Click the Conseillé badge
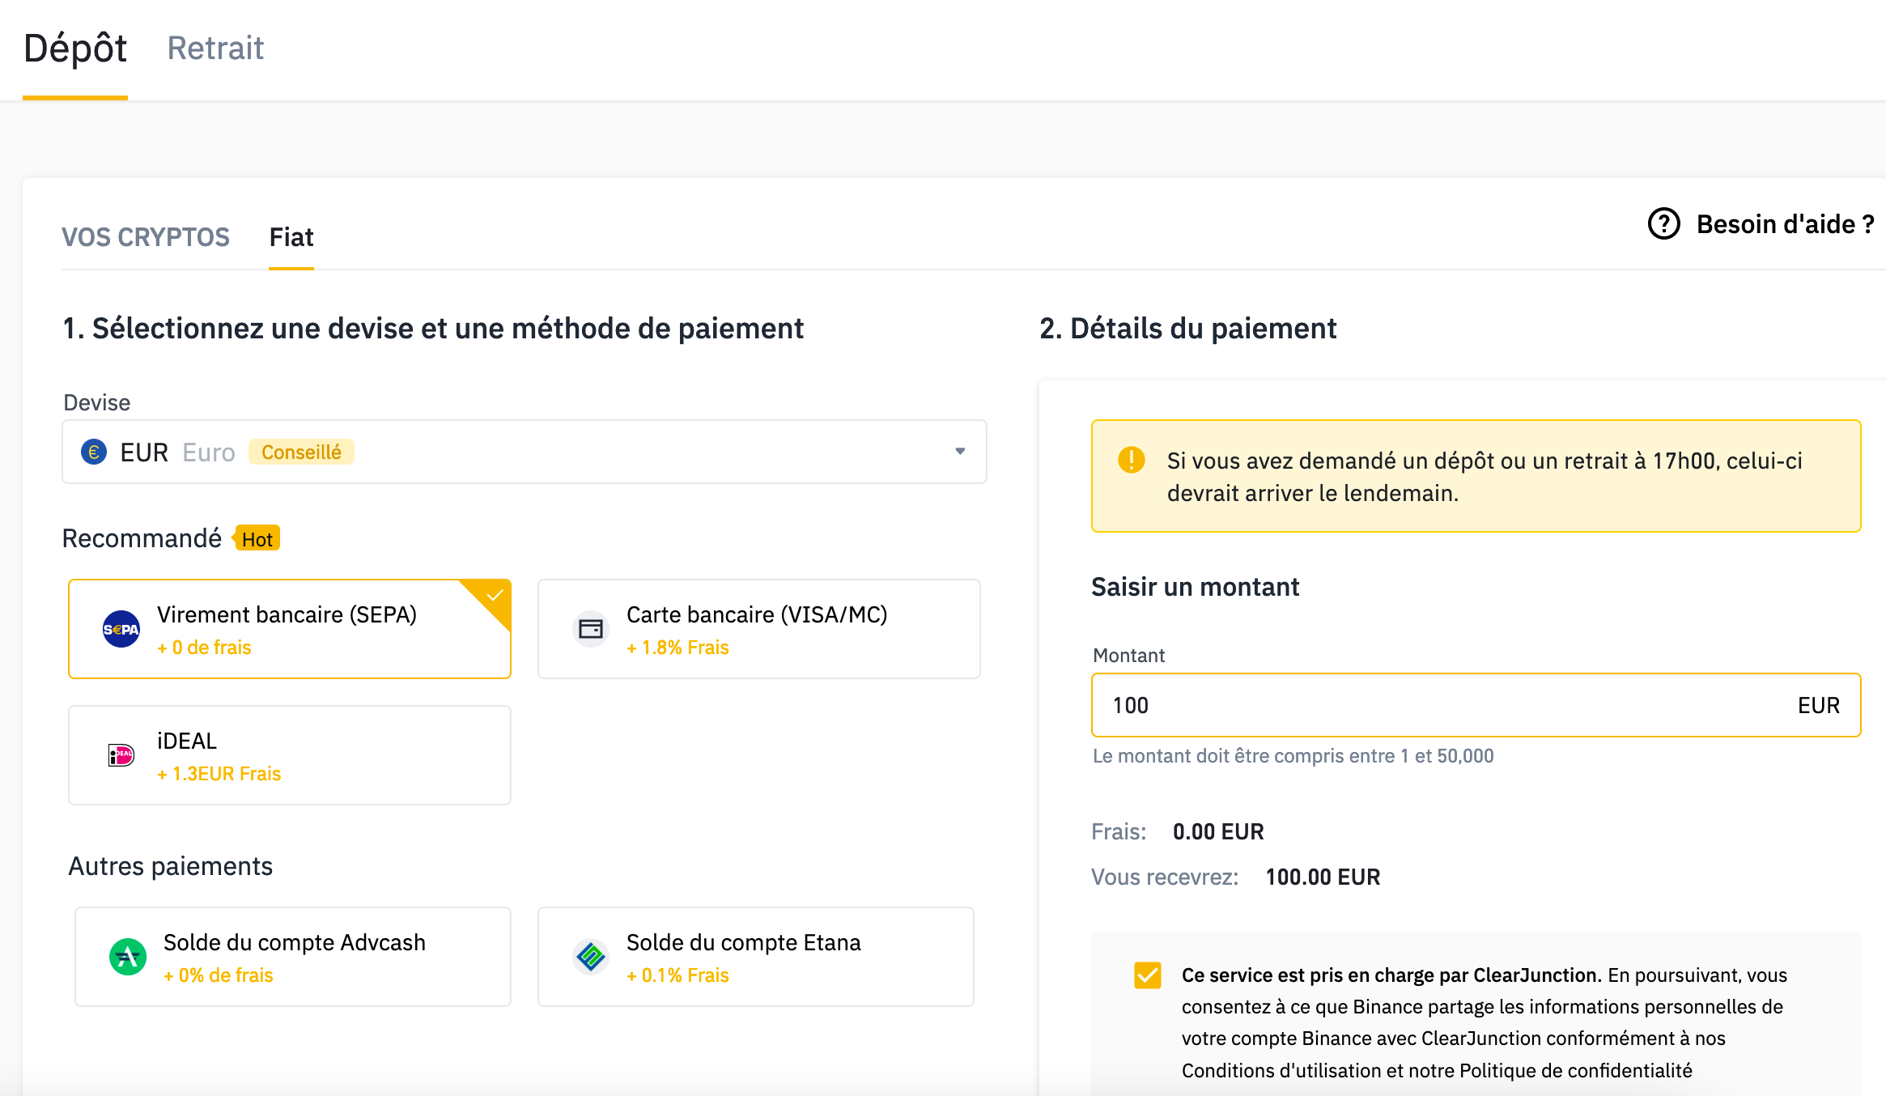 pyautogui.click(x=301, y=452)
